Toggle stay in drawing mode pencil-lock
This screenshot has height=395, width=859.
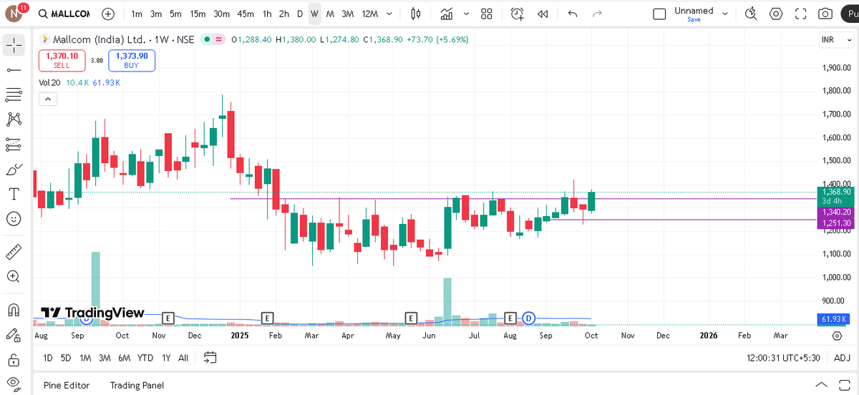pos(13,334)
